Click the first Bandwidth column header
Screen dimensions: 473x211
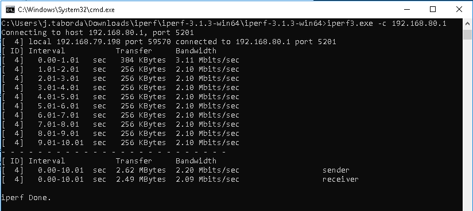196,50
